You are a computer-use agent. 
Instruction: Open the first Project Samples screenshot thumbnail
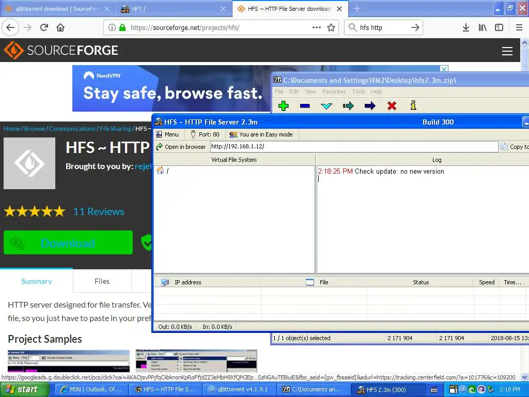click(x=69, y=361)
